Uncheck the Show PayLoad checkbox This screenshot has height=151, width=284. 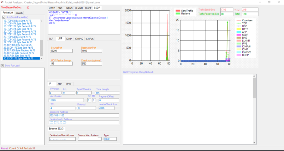click(x=2, y=66)
